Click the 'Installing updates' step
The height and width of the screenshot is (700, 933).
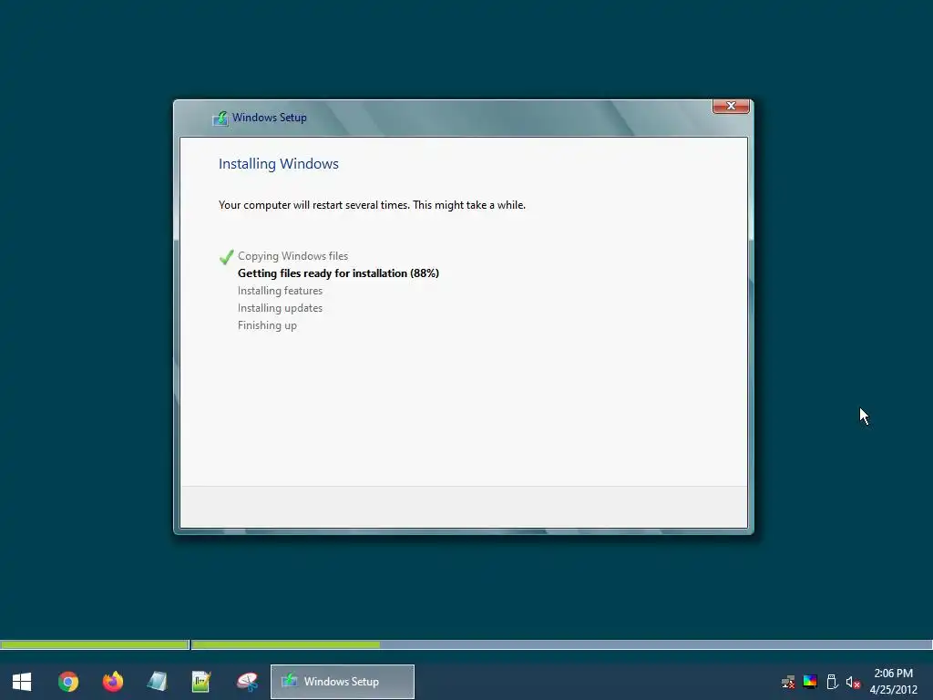pos(280,308)
